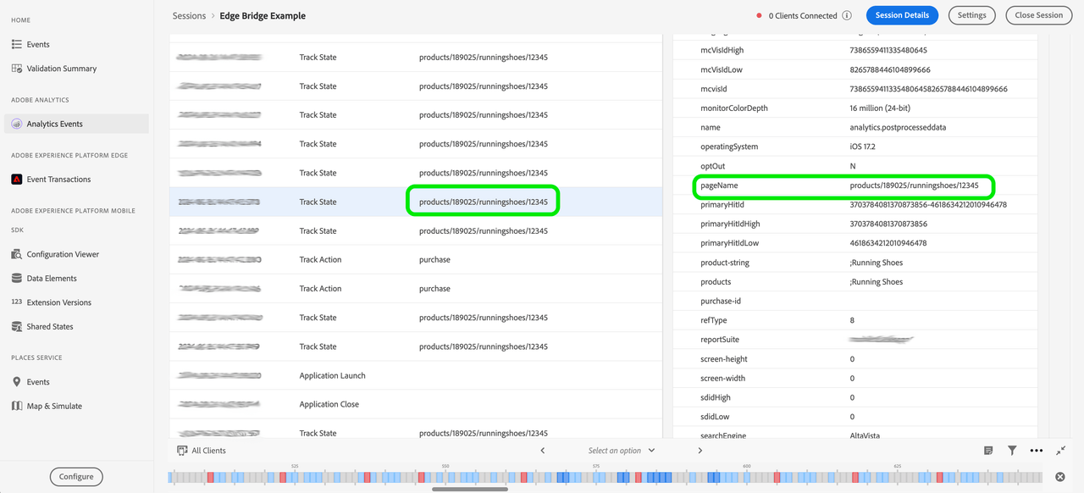
Task: Open Data Elements in the sidebar
Action: [52, 279]
